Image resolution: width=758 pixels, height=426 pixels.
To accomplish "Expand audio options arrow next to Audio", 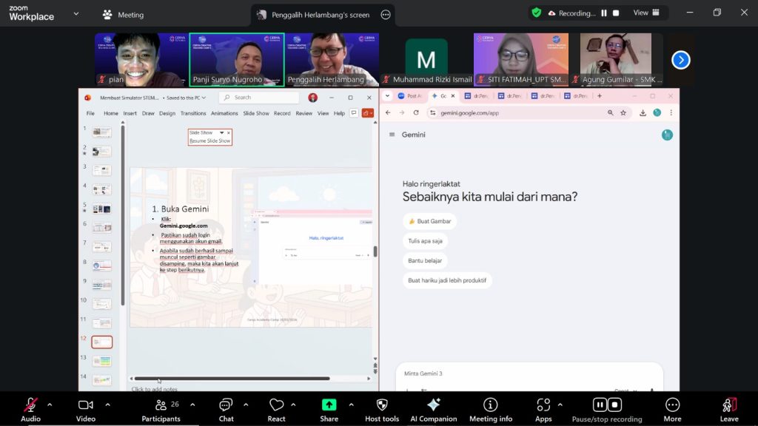I will point(50,405).
